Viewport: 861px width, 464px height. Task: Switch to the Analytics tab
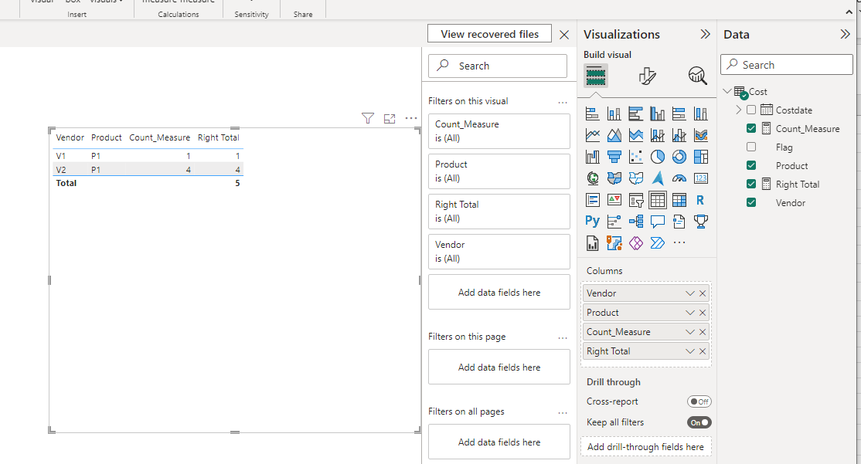click(697, 76)
